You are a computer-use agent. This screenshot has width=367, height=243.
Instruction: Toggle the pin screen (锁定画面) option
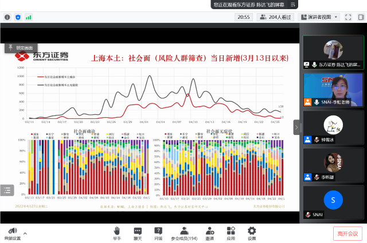tap(21, 47)
